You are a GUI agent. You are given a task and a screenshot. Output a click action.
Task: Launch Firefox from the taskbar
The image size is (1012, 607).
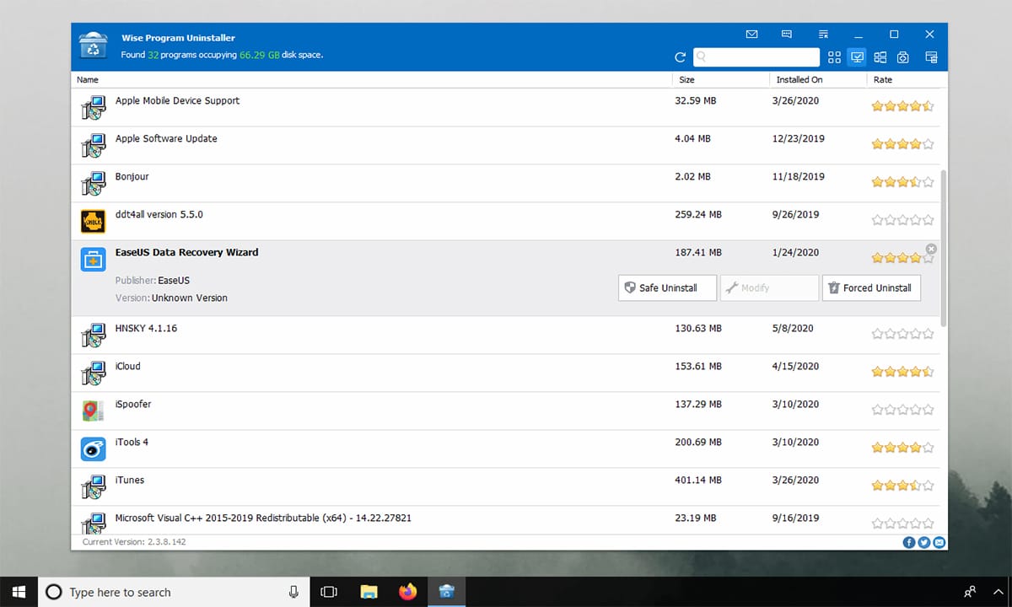click(x=408, y=591)
